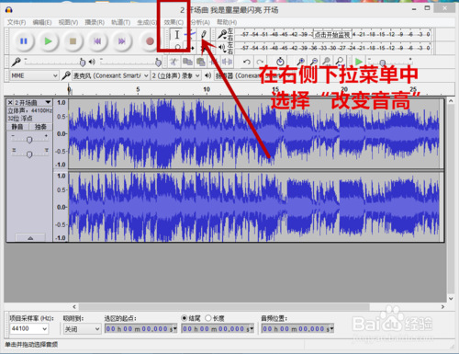Click the Silence audio icon
Image resolution: width=459 pixels, height=354 pixels.
click(227, 62)
